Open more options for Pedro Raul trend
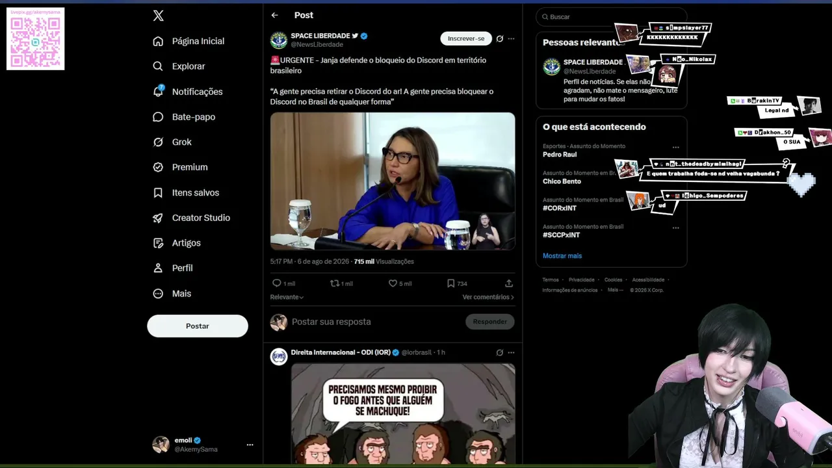 675,148
